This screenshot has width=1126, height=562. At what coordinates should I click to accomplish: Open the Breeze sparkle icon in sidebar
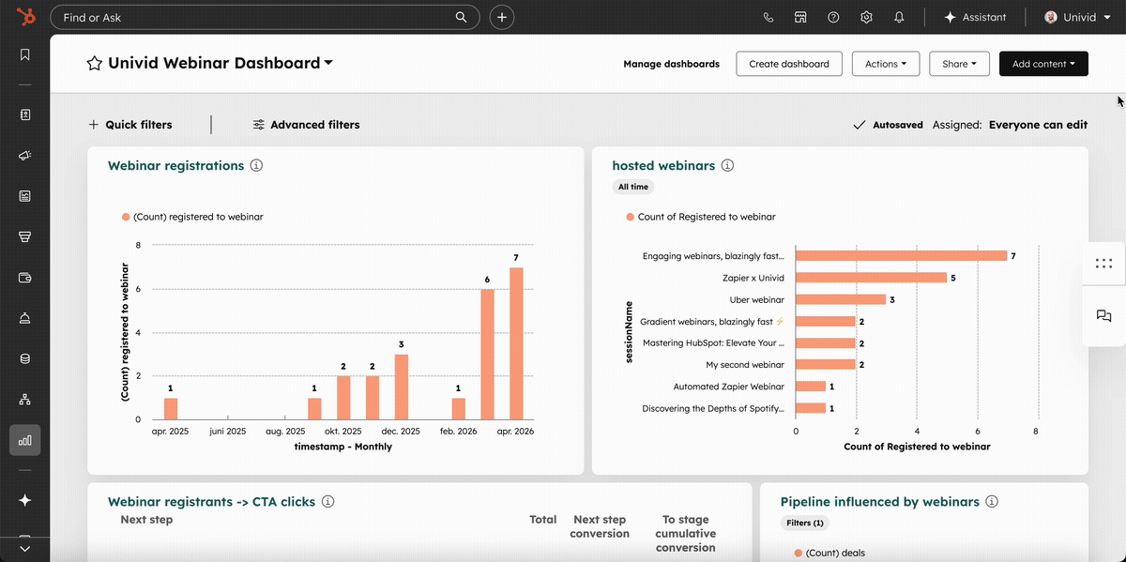click(24, 499)
